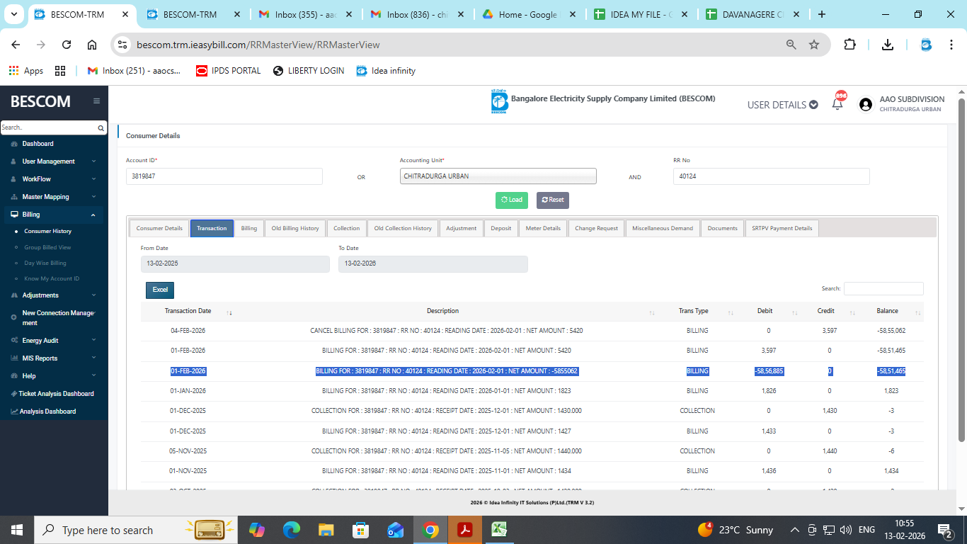Open Microsoft Store from taskbar
Viewport: 967px width, 544px height.
(361, 530)
